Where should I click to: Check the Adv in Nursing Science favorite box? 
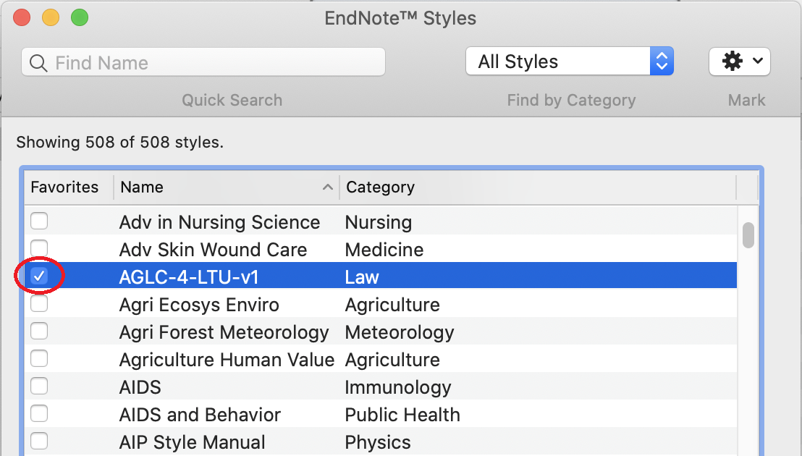point(39,221)
